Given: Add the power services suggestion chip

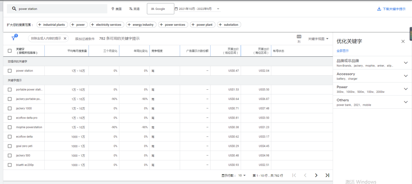Looking at the screenshot, I should click(173, 25).
